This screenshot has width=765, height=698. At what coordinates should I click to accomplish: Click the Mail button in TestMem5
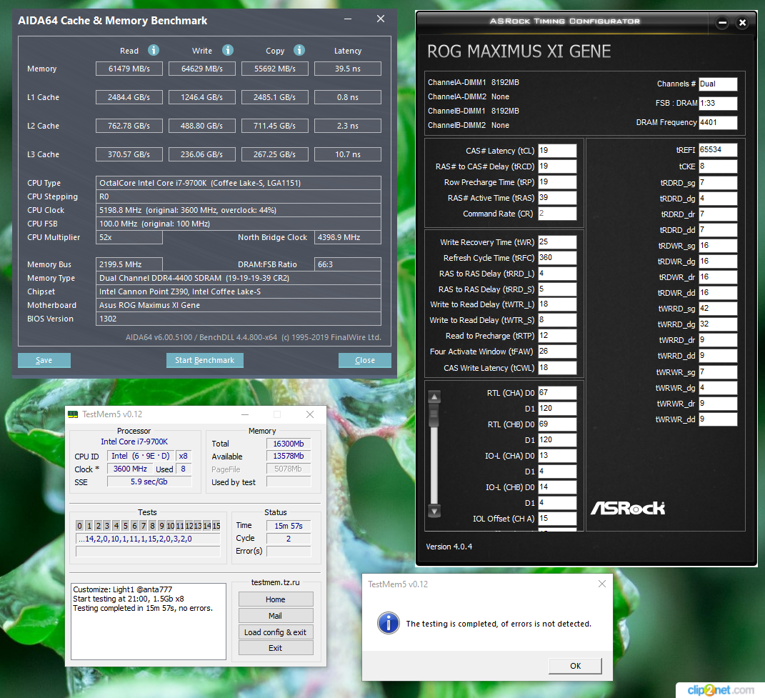point(276,616)
